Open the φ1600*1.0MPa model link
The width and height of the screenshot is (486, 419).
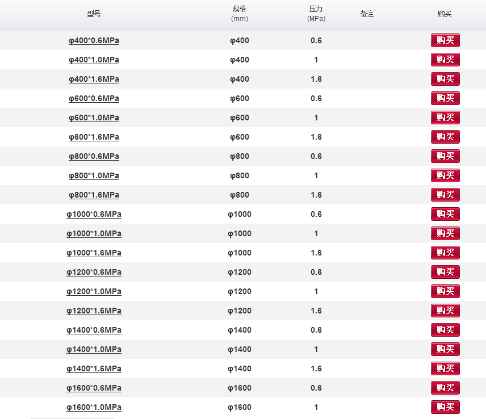pyautogui.click(x=94, y=407)
